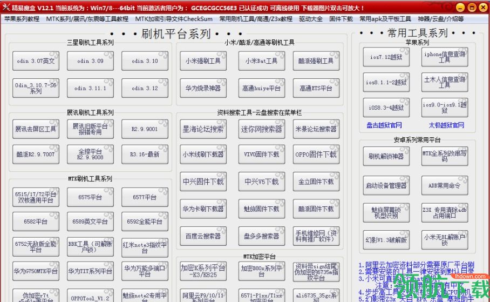This screenshot has width=490, height=302.
Task: Open Odin_3.10.7-S6系列 tool
Action: [x=36, y=88]
